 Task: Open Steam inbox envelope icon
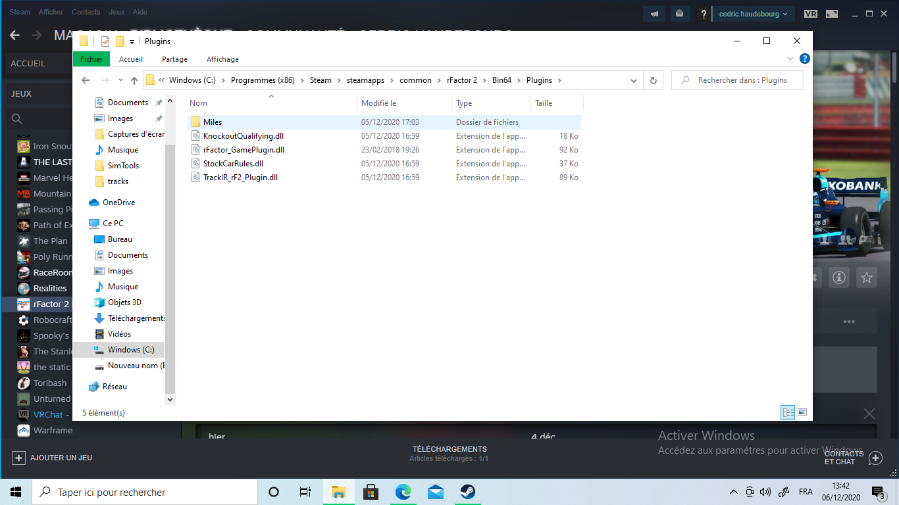click(x=679, y=13)
